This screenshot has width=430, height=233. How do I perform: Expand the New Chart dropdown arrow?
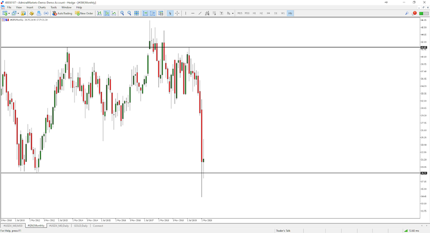(x=9, y=13)
